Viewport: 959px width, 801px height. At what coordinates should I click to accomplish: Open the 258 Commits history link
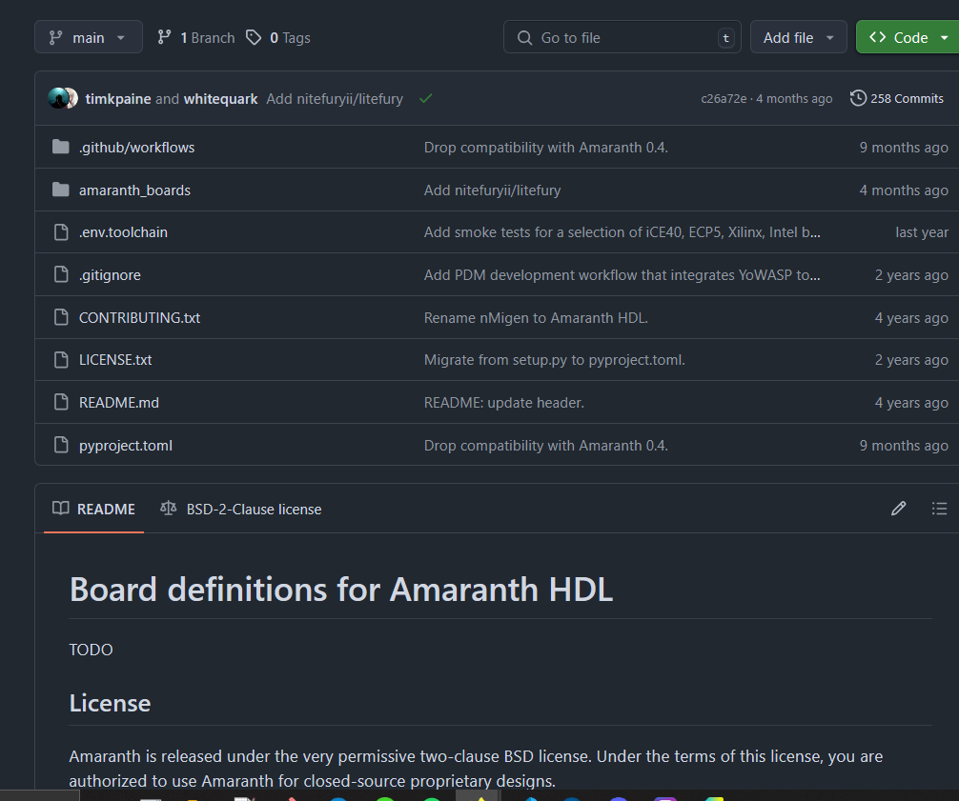[896, 98]
